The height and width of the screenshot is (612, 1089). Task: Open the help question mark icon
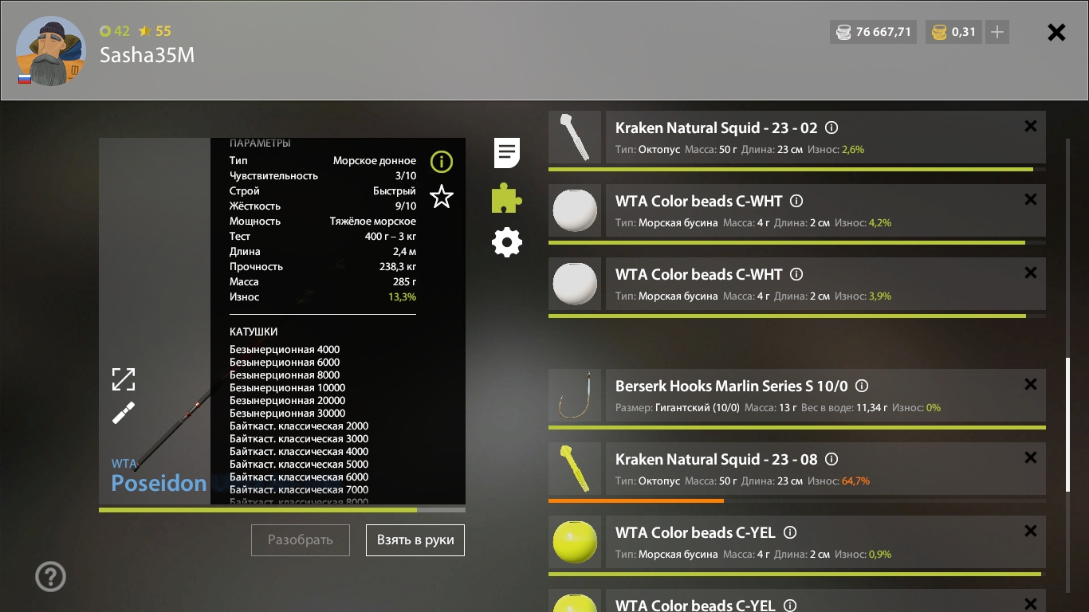(x=50, y=577)
